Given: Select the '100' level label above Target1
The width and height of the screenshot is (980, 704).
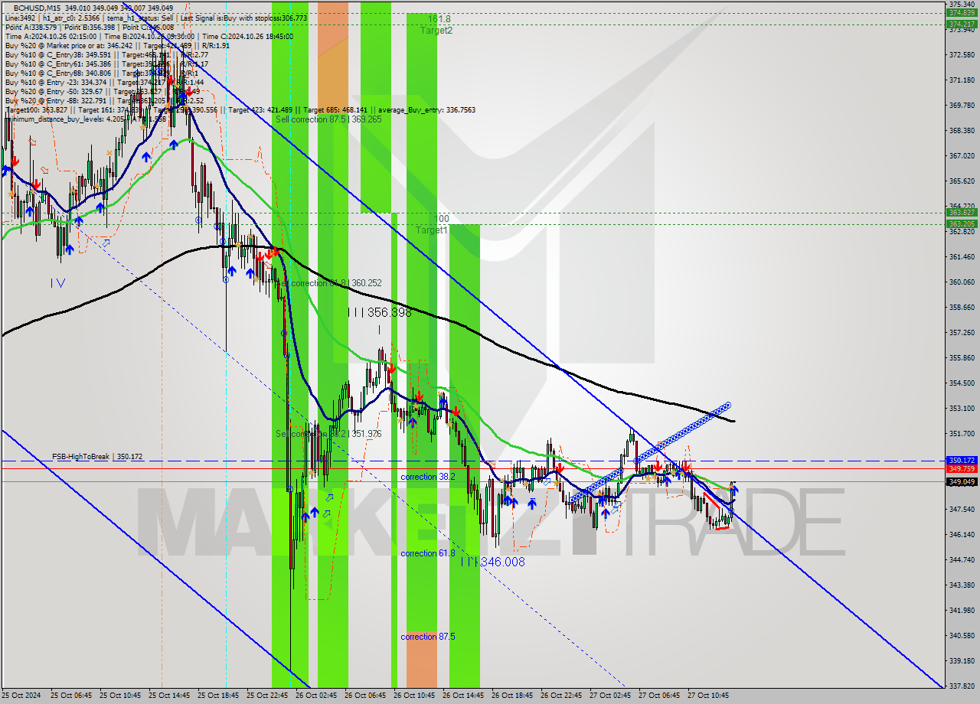Looking at the screenshot, I should tap(442, 219).
